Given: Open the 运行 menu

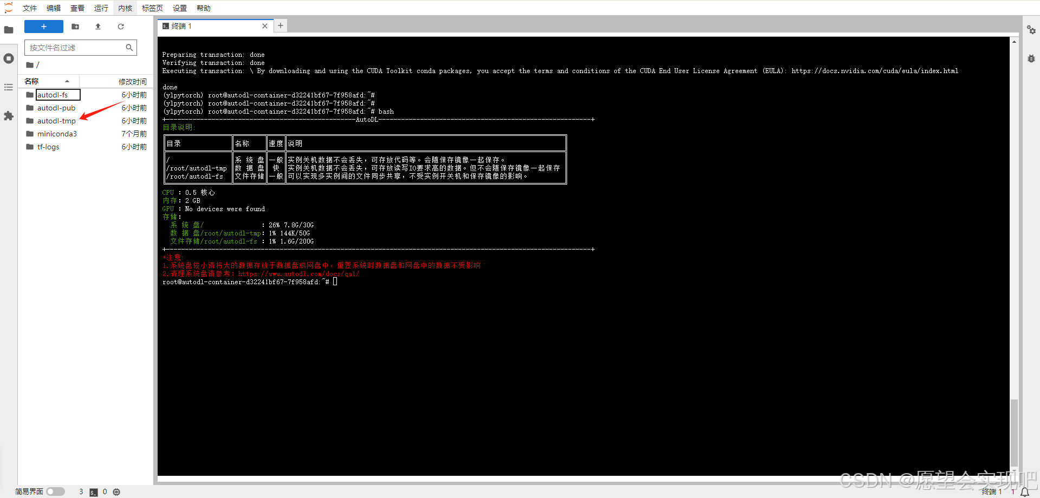Looking at the screenshot, I should point(101,8).
